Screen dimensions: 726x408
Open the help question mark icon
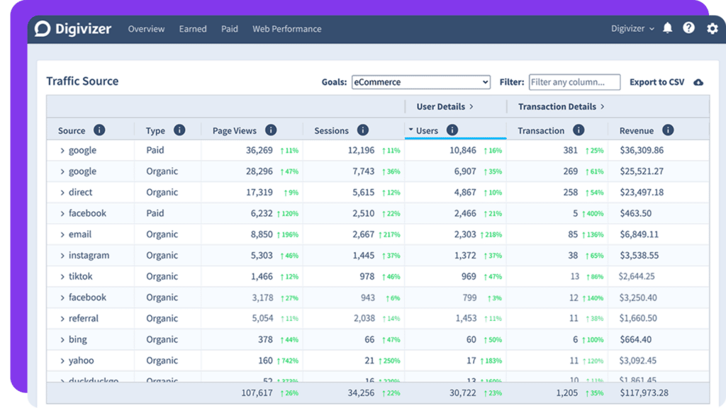(x=688, y=28)
